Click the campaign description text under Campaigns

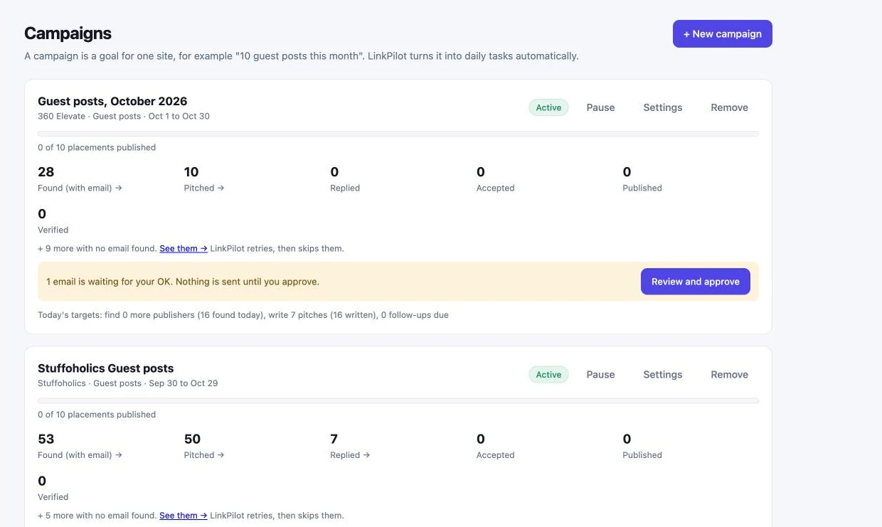tap(302, 56)
